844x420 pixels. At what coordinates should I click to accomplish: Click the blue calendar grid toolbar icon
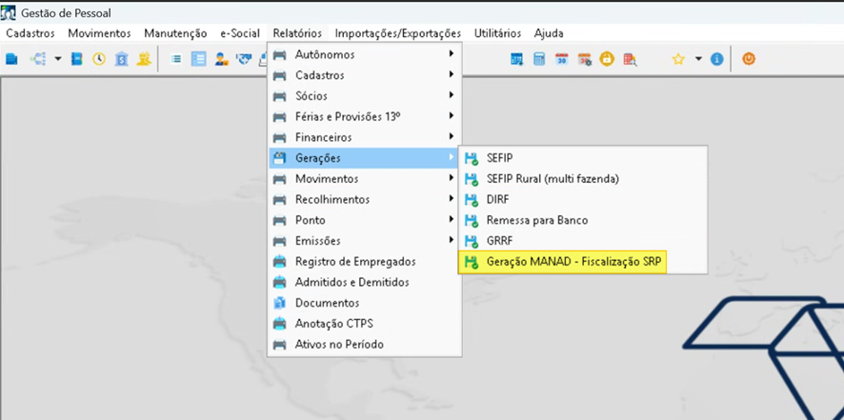(516, 59)
